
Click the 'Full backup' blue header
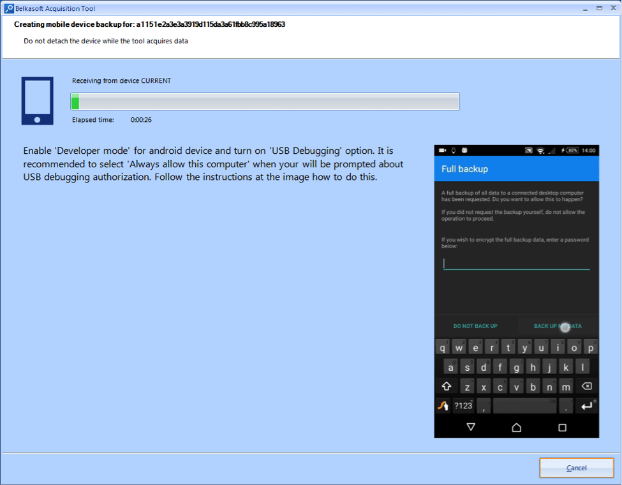coord(517,168)
